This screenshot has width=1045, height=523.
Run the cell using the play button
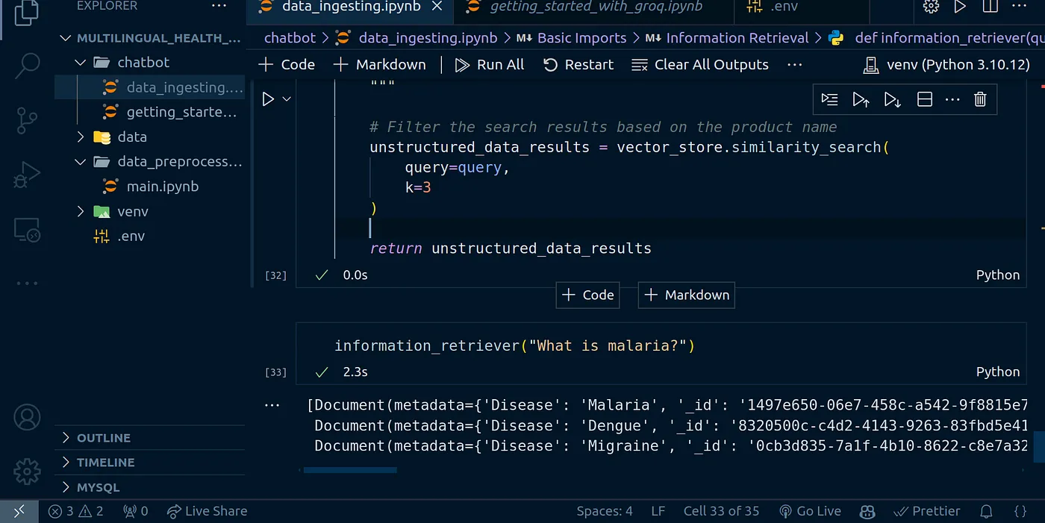268,99
